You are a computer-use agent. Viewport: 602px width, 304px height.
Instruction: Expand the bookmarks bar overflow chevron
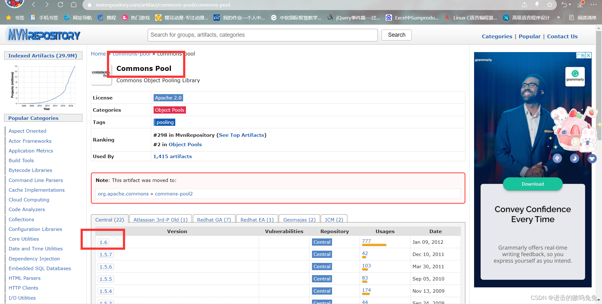click(x=558, y=18)
